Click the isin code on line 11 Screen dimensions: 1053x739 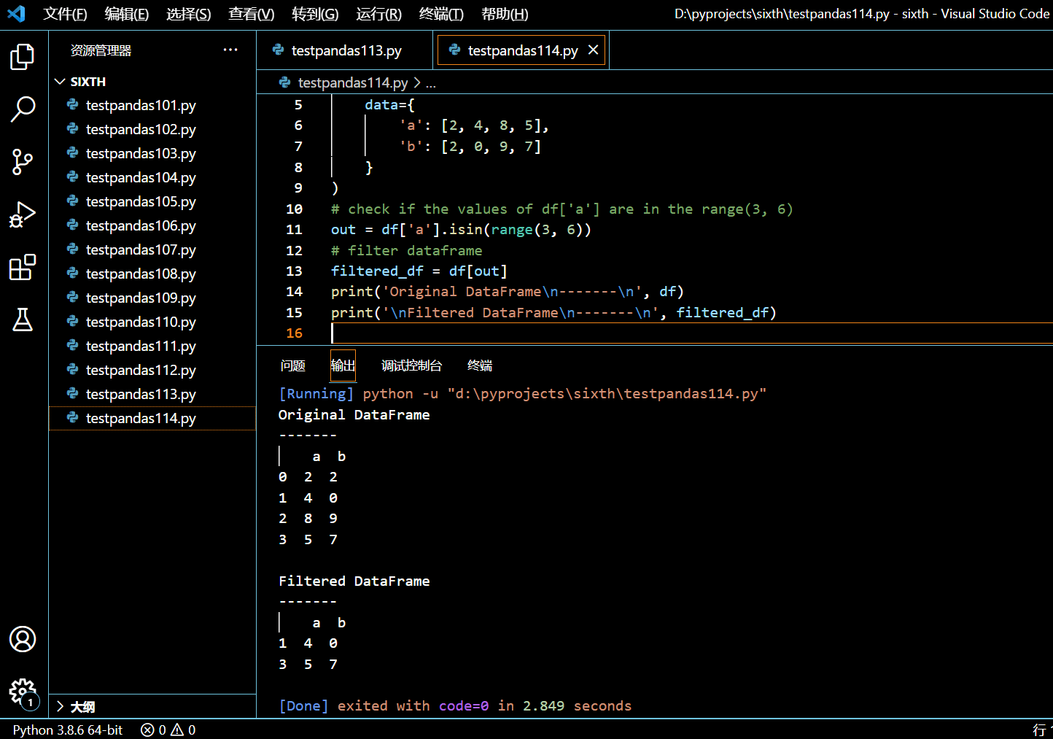point(465,230)
